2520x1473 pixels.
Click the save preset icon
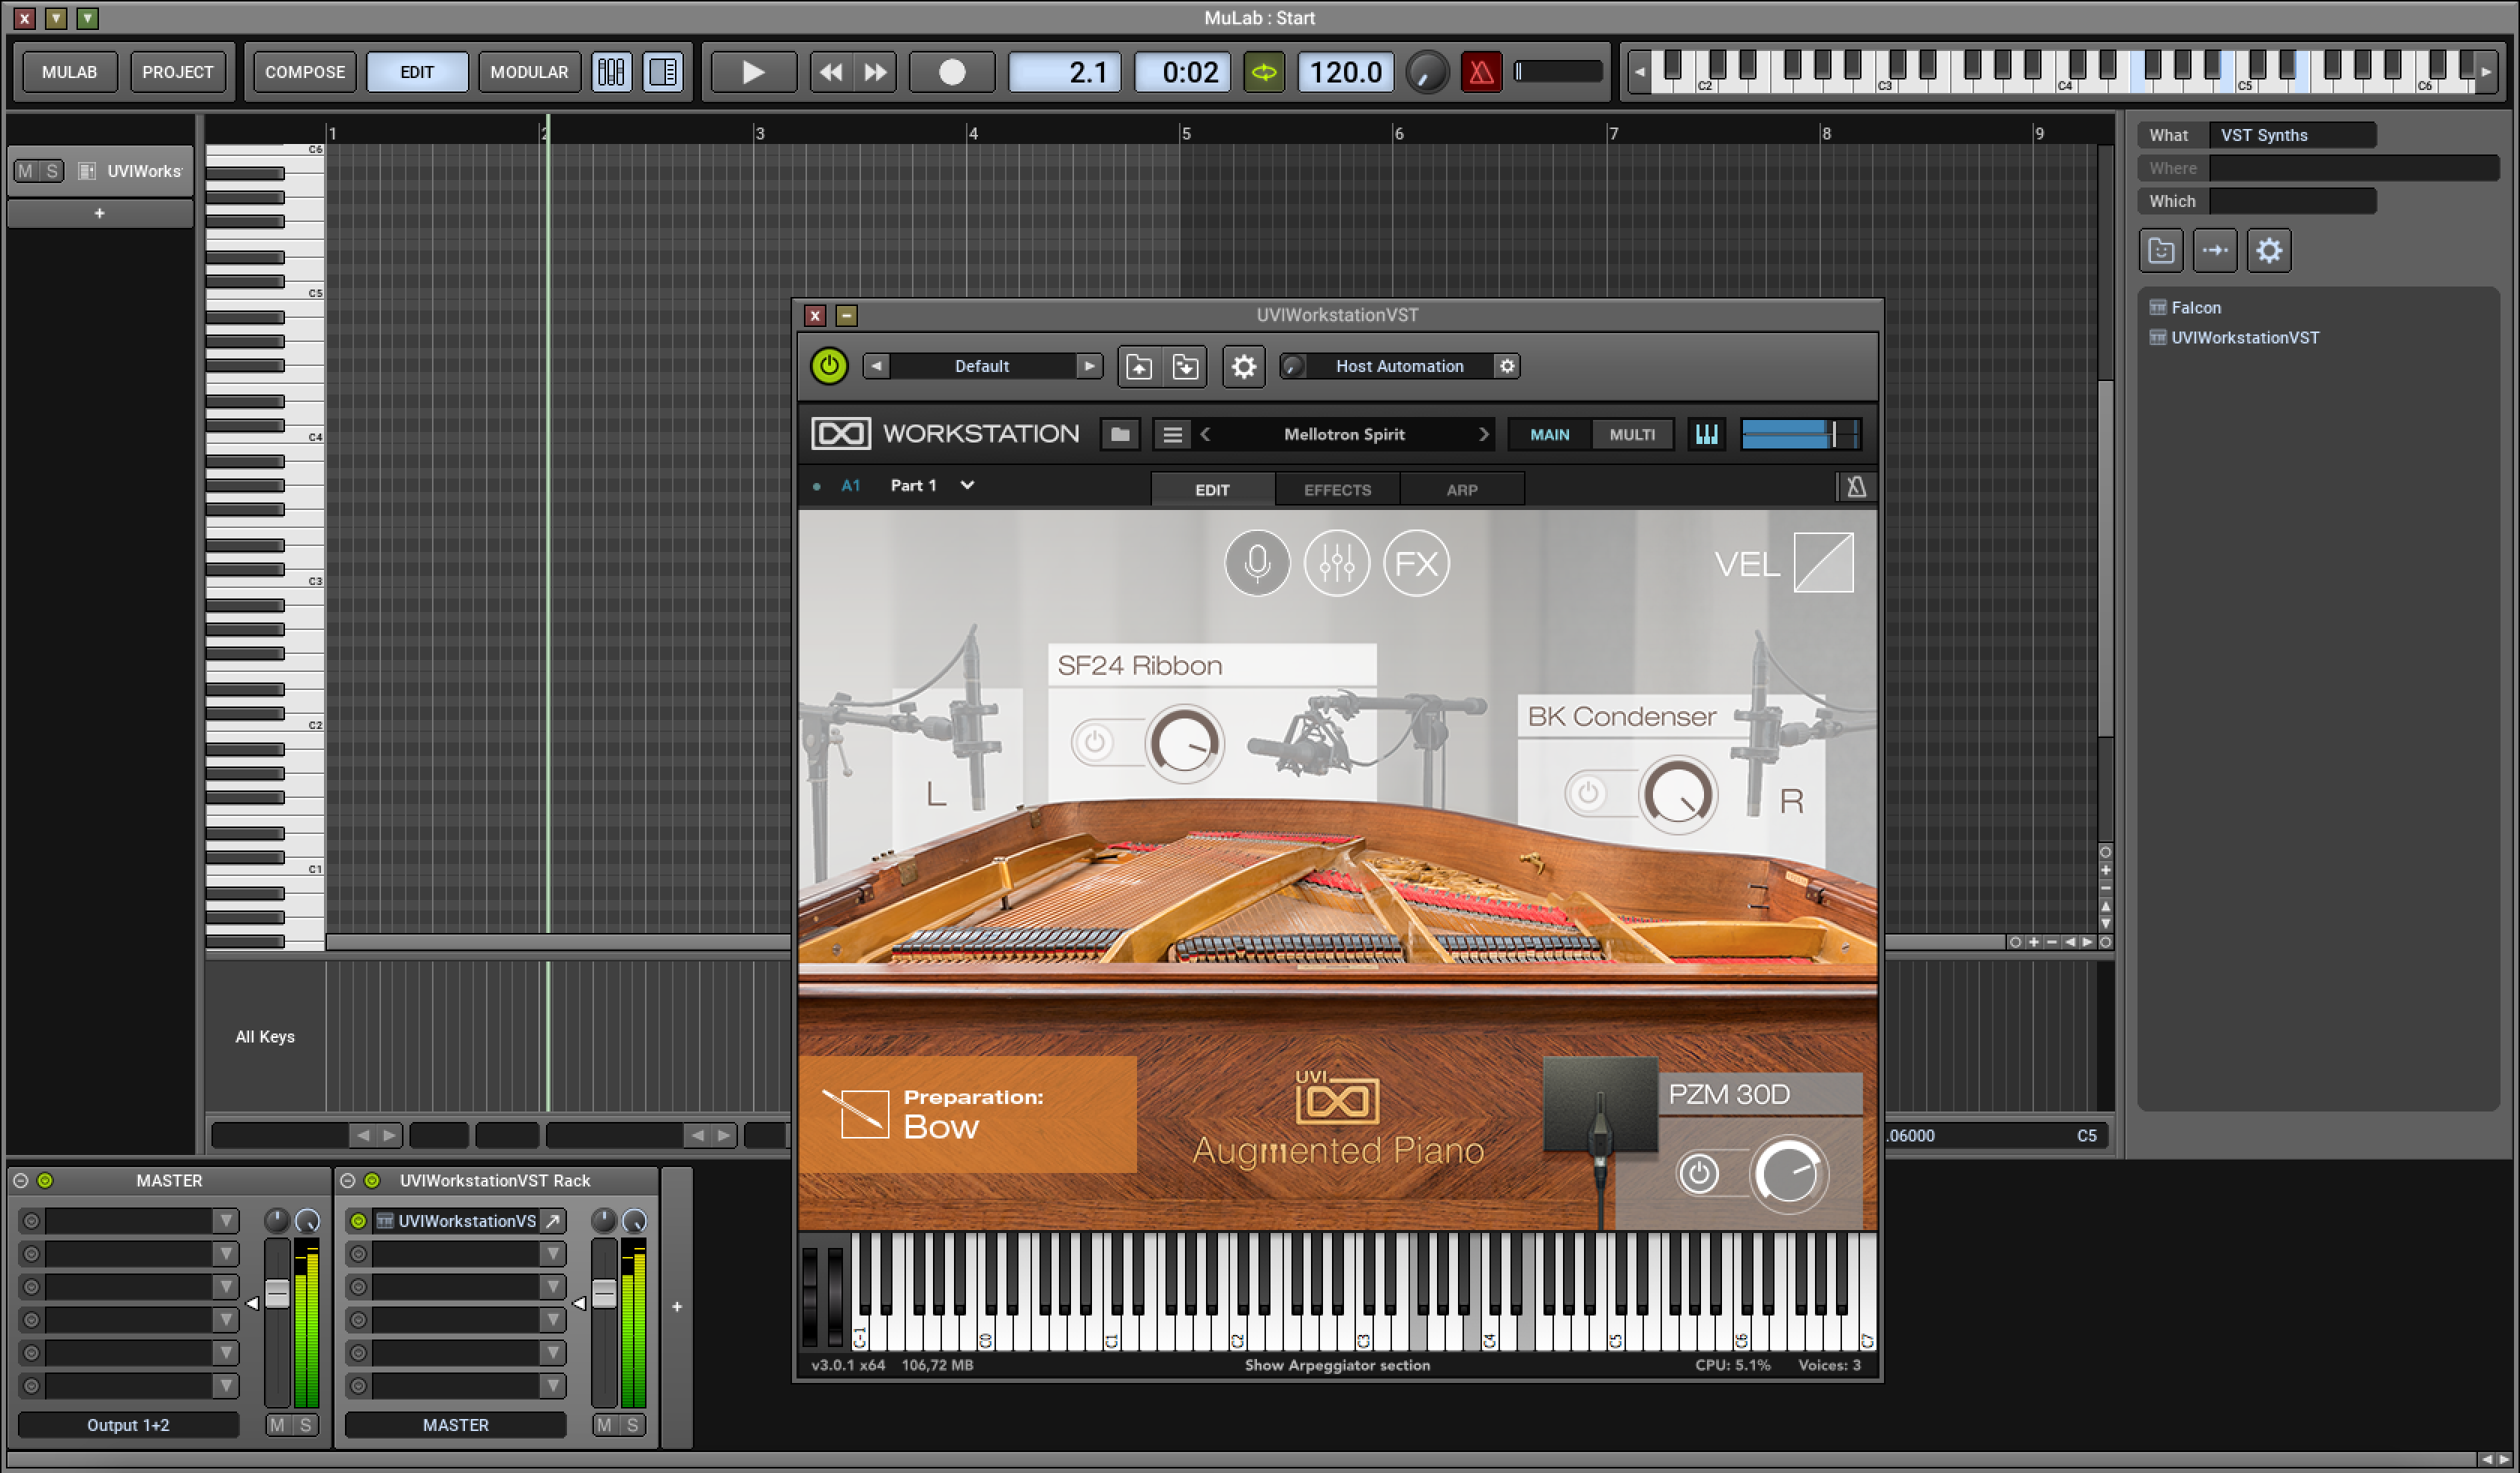tap(1185, 366)
